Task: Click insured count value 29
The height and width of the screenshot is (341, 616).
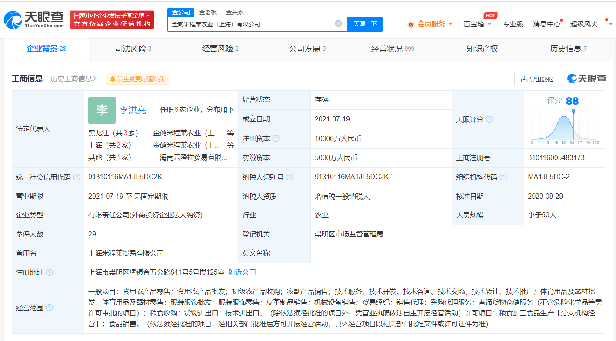Action: 92,234
